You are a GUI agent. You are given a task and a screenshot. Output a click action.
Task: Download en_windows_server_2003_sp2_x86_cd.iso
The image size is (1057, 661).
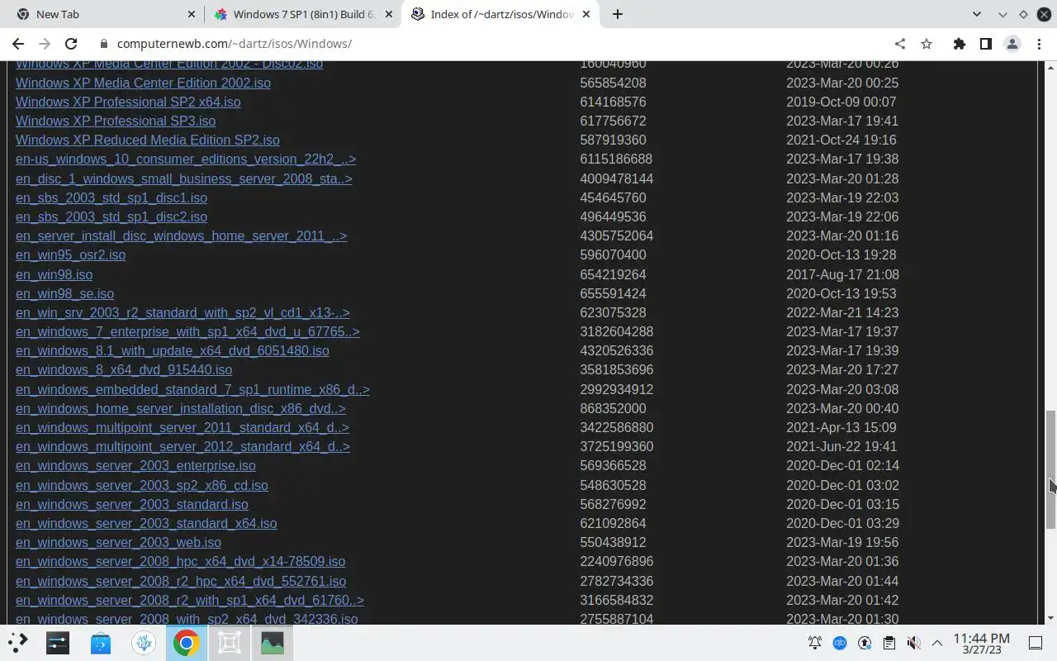pos(142,485)
